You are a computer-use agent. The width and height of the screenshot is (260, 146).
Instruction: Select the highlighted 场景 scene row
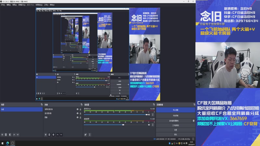(21, 109)
